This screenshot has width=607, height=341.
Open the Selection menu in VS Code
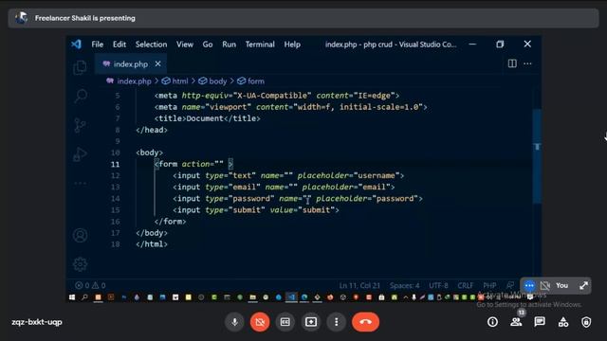click(x=152, y=45)
